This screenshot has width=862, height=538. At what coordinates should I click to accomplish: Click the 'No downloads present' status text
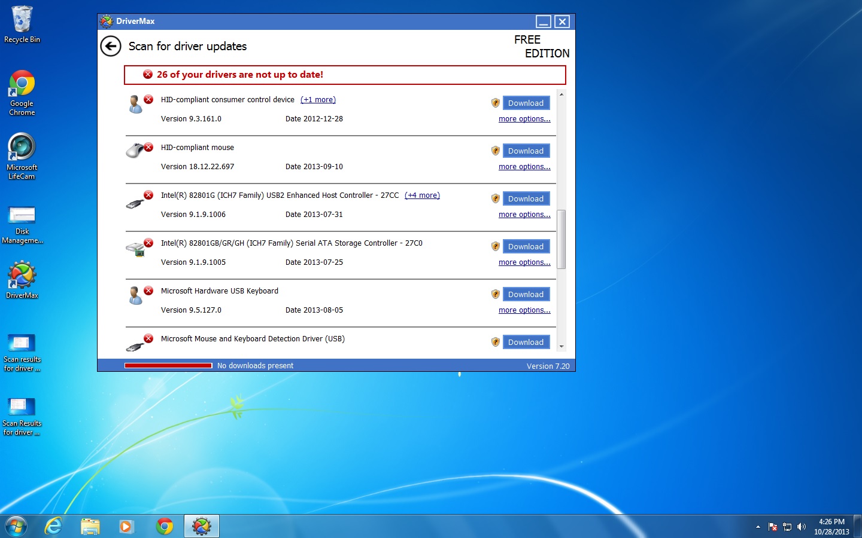(255, 365)
